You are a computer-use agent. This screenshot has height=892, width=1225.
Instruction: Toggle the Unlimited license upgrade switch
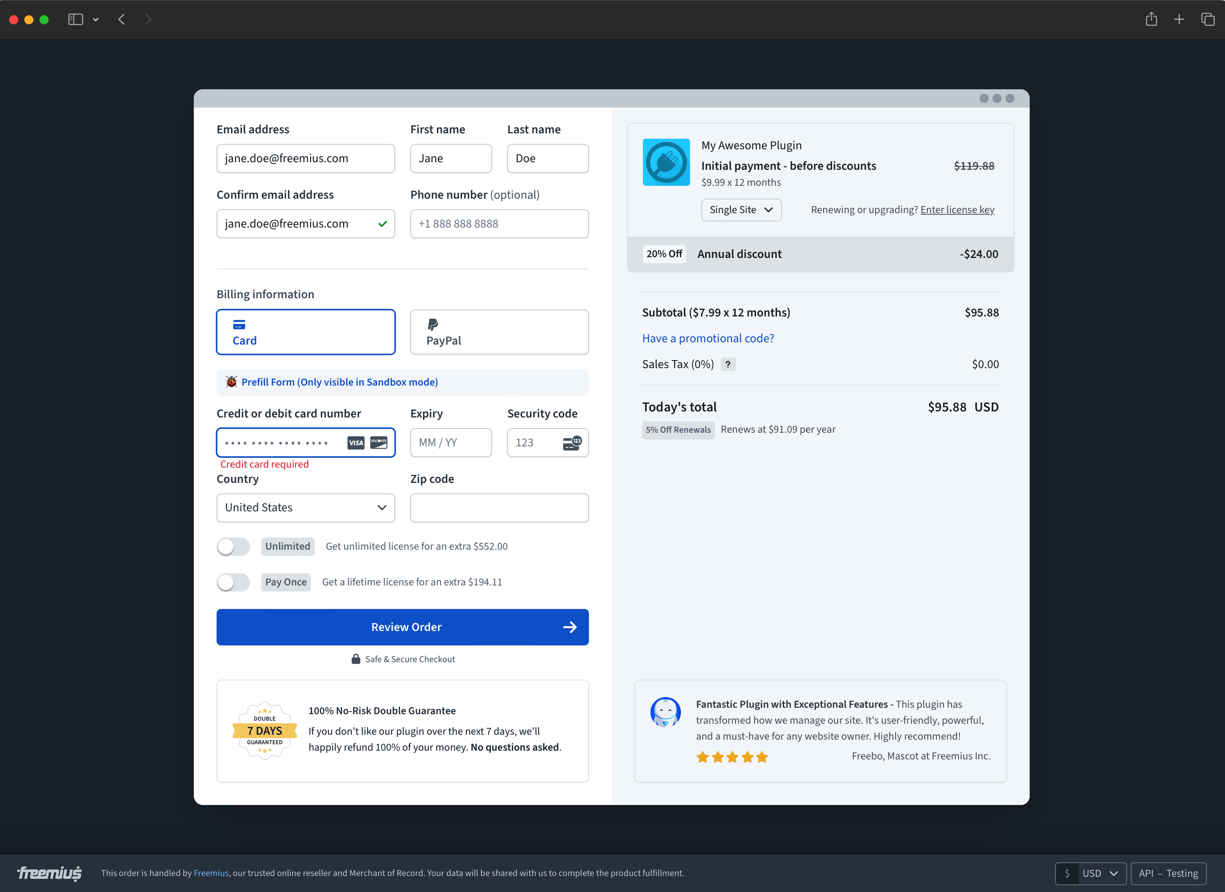[234, 546]
